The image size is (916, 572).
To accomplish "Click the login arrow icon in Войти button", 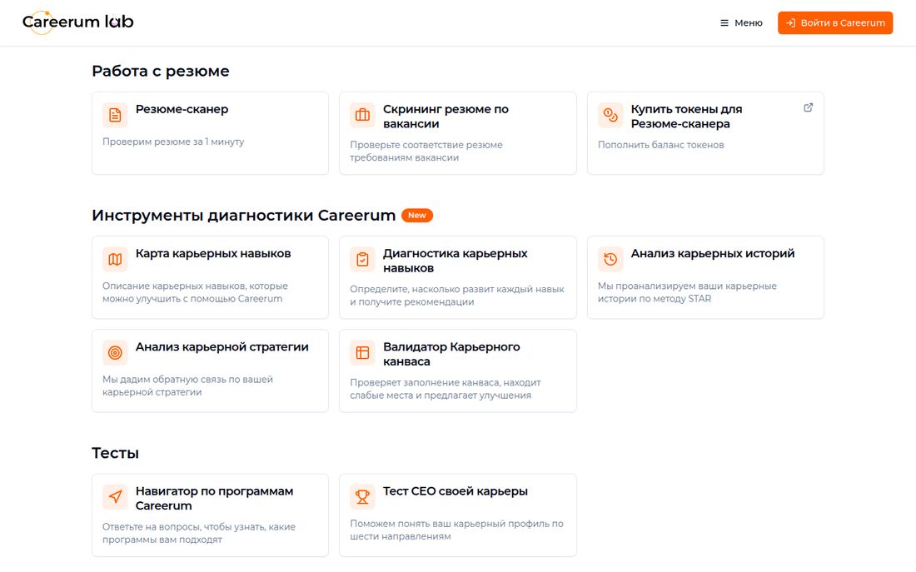I will tap(790, 22).
